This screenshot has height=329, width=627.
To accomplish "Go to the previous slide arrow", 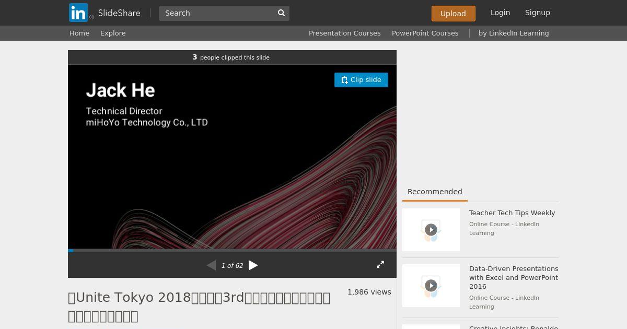I will point(211,265).
